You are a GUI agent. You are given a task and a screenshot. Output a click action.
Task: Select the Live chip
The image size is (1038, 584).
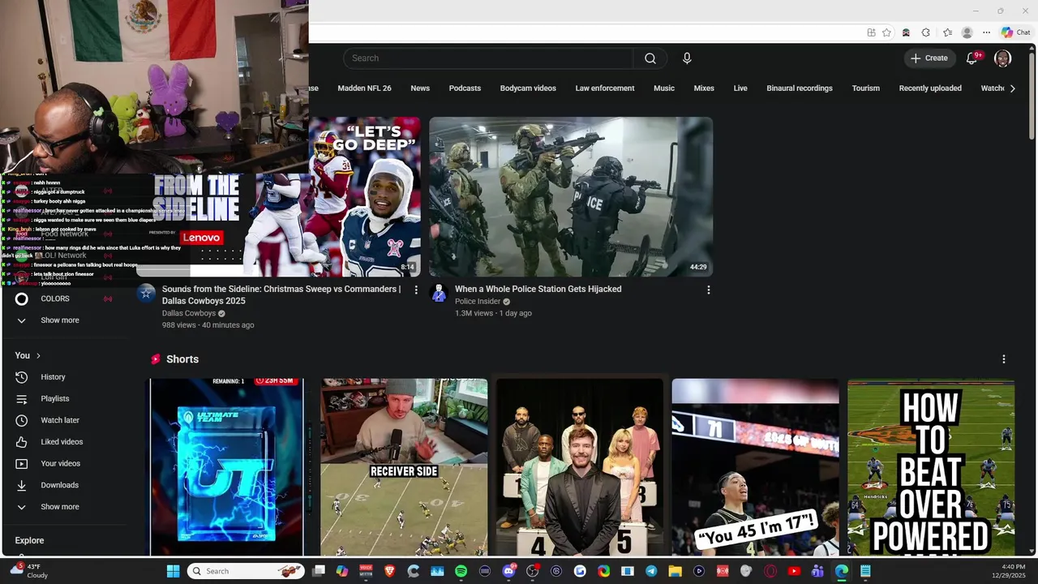click(740, 88)
